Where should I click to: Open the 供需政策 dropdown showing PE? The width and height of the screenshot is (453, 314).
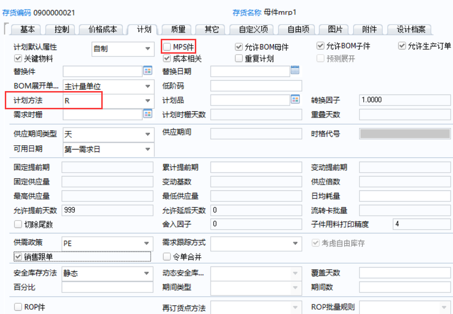tap(147, 243)
